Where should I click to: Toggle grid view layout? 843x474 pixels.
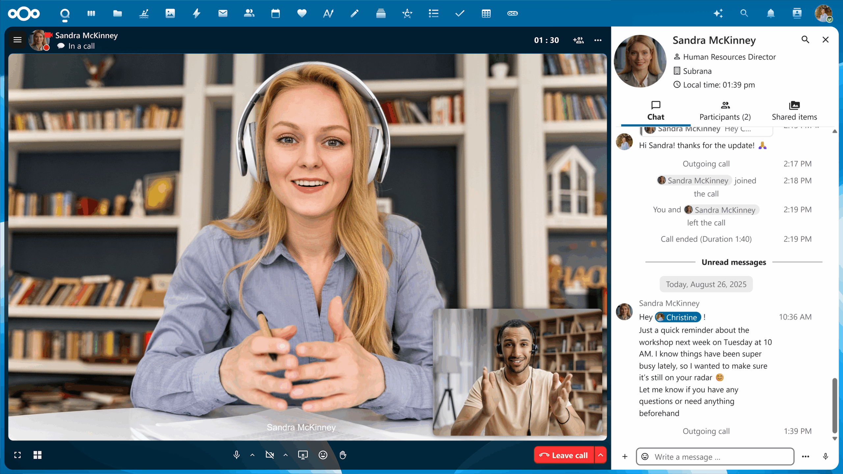[38, 455]
